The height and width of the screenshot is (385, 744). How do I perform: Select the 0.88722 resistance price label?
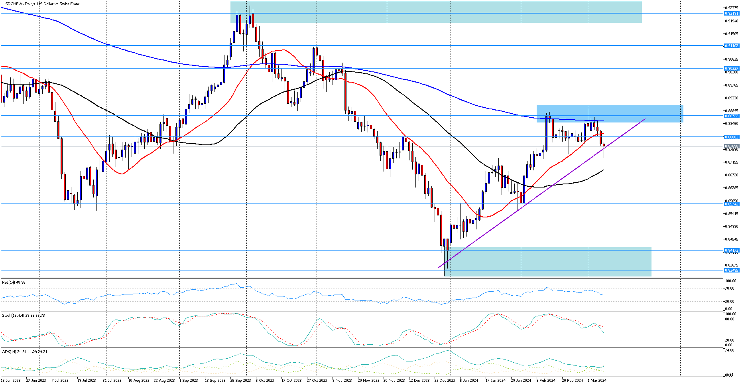[x=732, y=116]
